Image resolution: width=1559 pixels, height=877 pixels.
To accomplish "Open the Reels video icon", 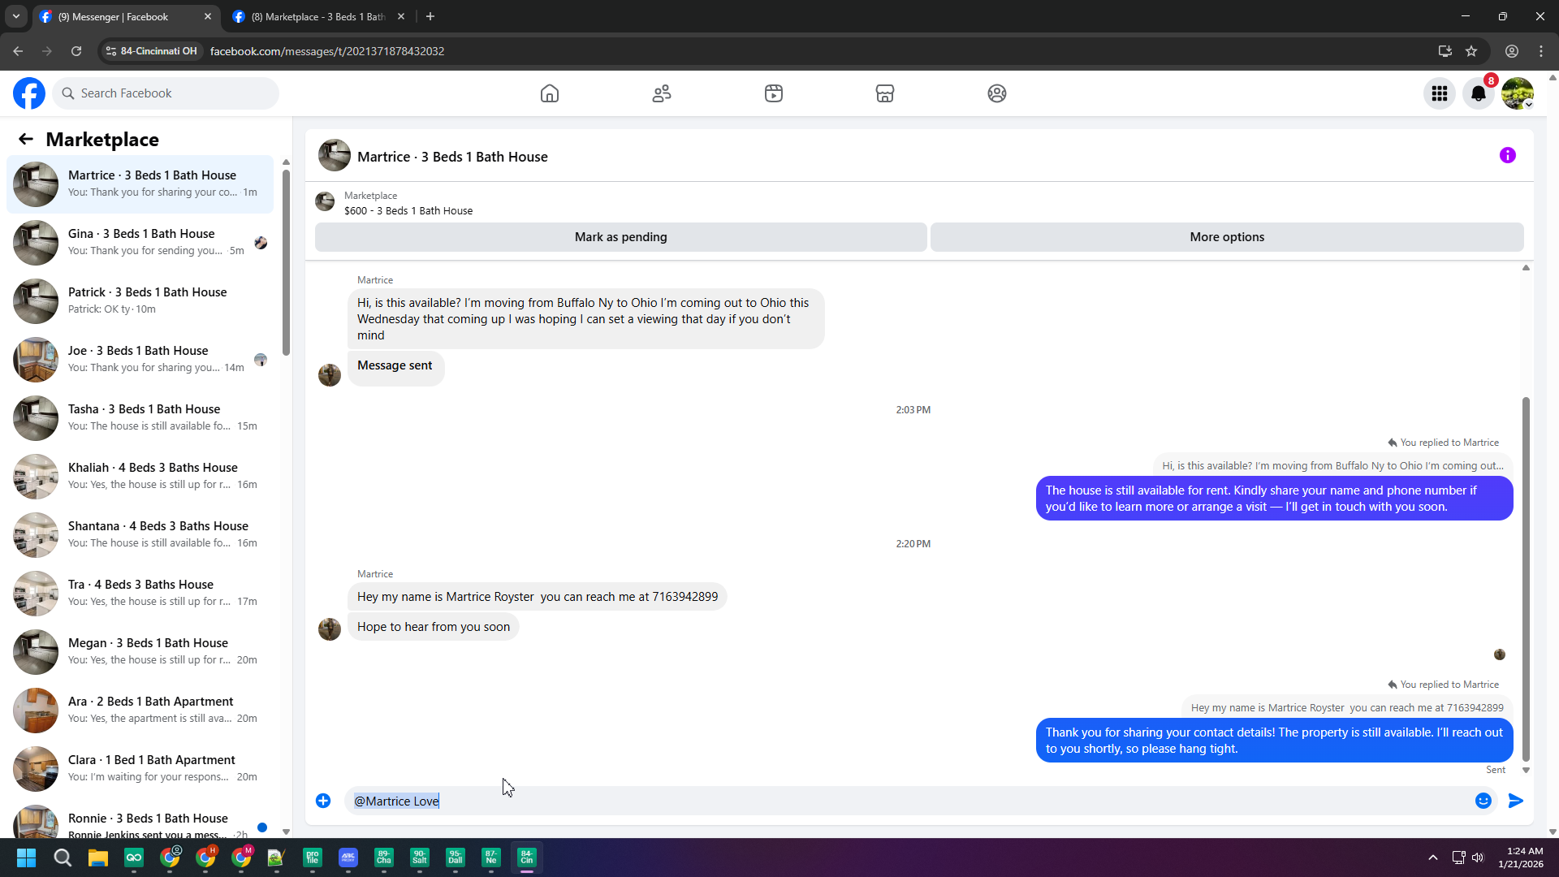I will [x=774, y=93].
